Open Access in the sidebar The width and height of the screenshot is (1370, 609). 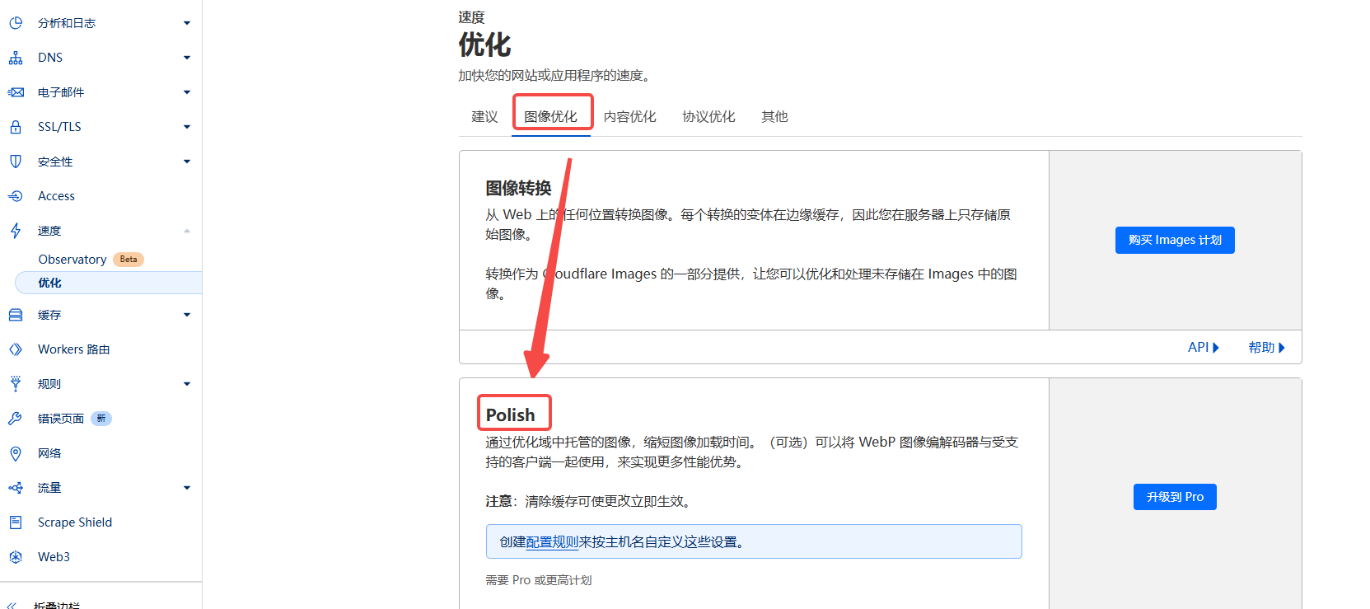[56, 196]
